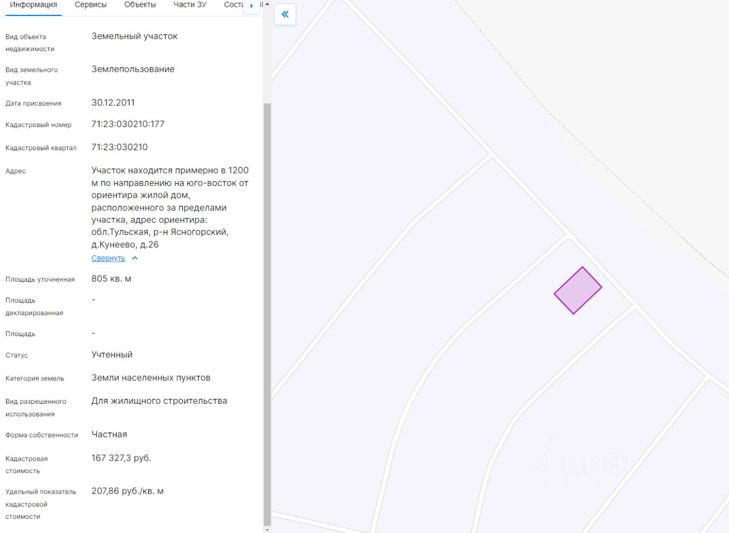Switch to the Информация tab

34,5
